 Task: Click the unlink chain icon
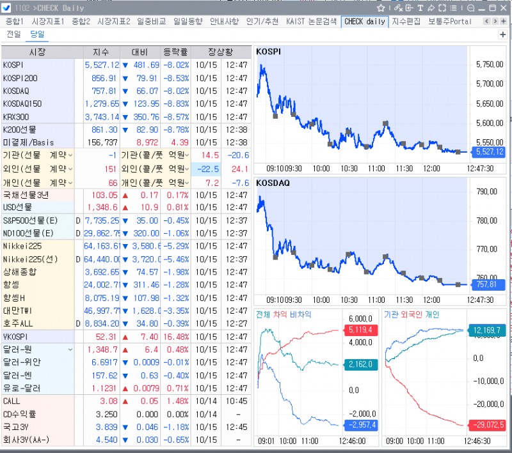[x=398, y=8]
